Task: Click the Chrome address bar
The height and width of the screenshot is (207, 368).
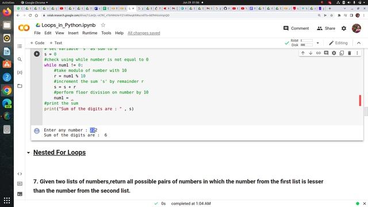Action: 178,16
